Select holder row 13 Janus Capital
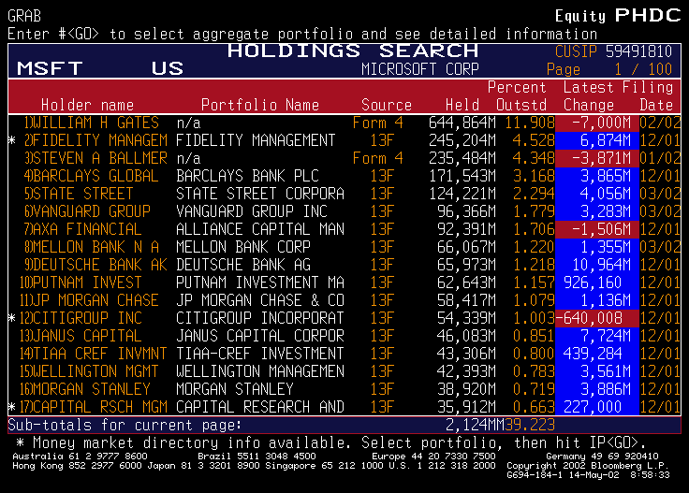The width and height of the screenshot is (689, 493). click(344, 336)
